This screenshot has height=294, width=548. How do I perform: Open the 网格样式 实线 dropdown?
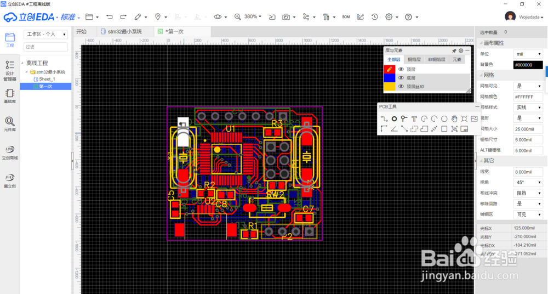tap(528, 108)
